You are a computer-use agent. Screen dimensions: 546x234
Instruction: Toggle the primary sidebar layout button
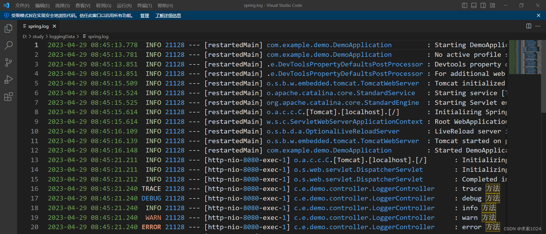464,5
